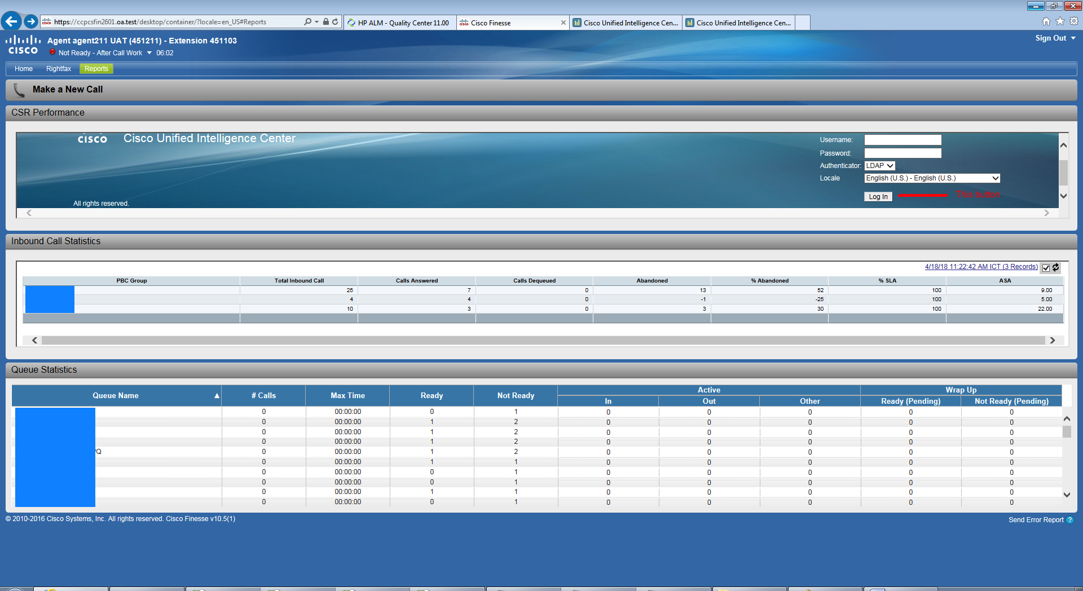1083x591 pixels.
Task: Click the Cisco logo in the Finesse header
Action: (23, 45)
